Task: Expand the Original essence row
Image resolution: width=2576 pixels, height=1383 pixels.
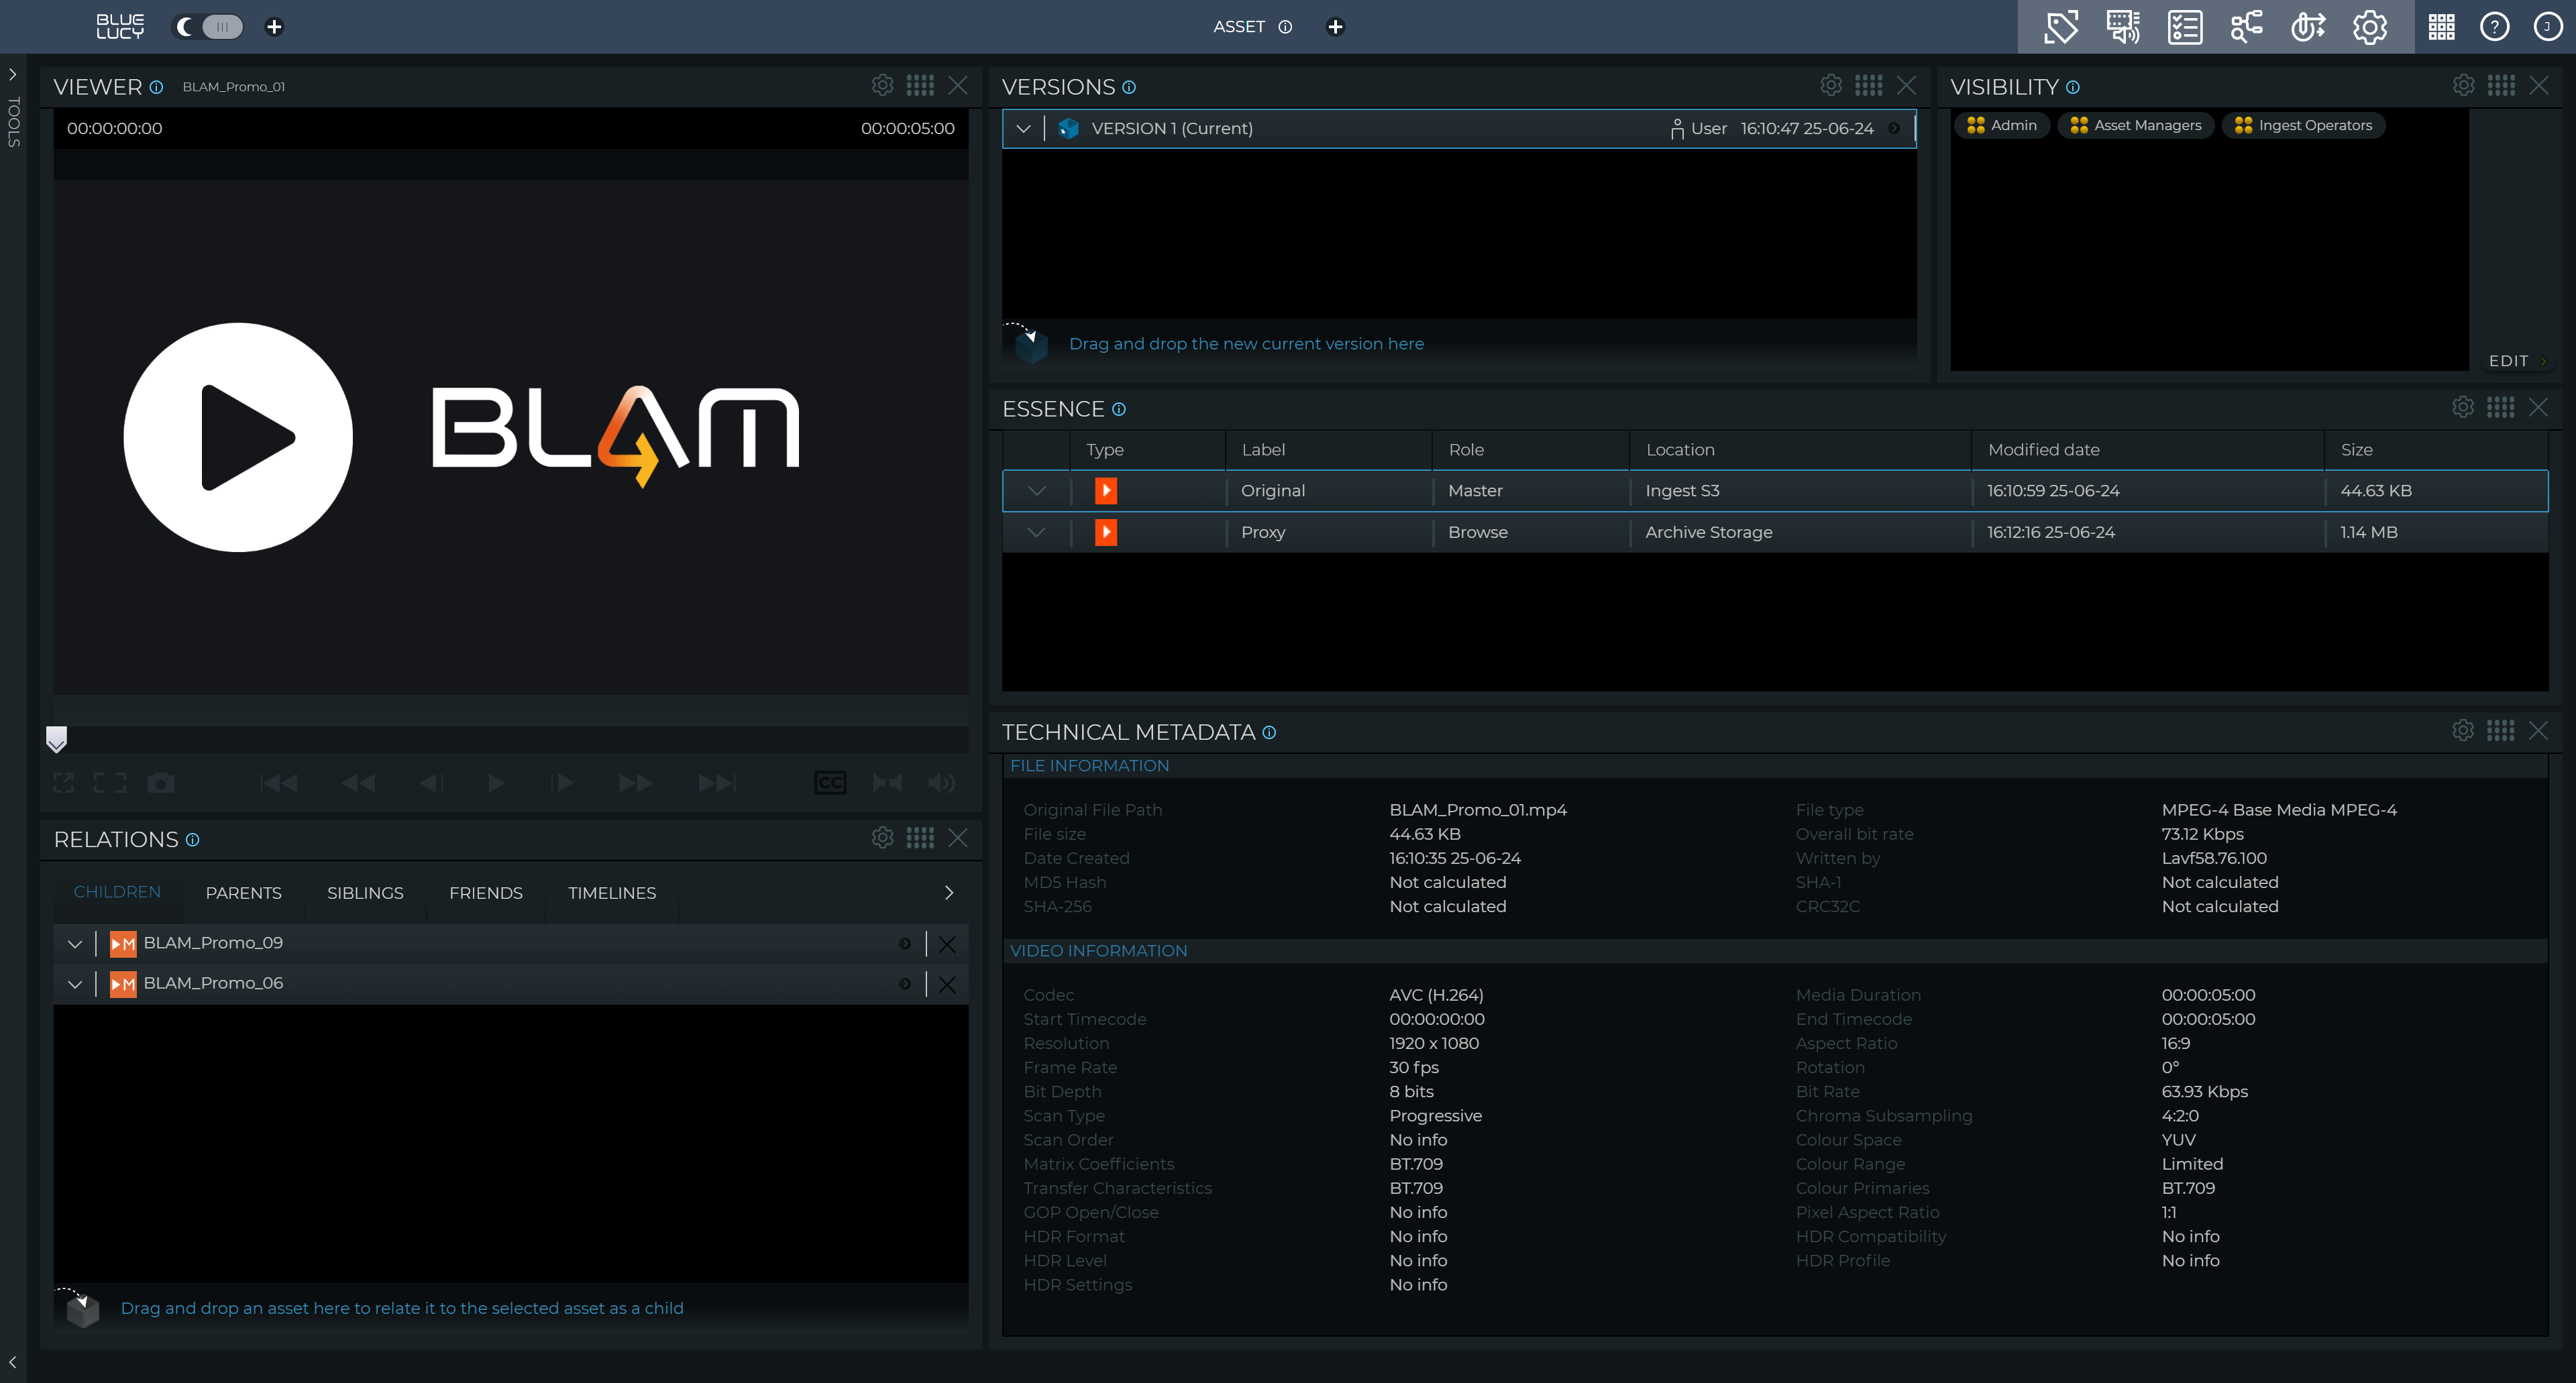Action: [x=1037, y=491]
